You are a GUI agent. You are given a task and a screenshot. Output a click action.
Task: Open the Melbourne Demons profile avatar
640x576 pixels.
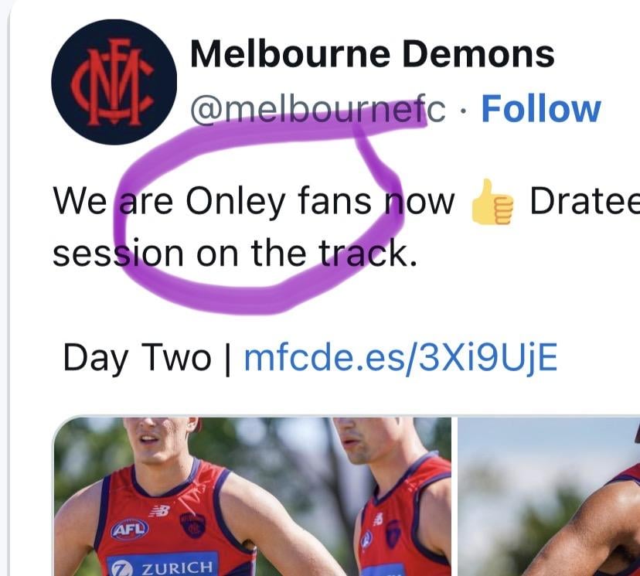click(114, 82)
